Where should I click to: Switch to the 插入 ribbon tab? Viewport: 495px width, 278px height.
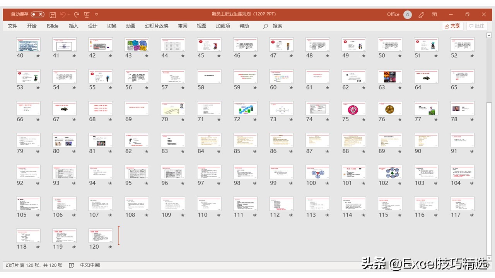point(73,26)
